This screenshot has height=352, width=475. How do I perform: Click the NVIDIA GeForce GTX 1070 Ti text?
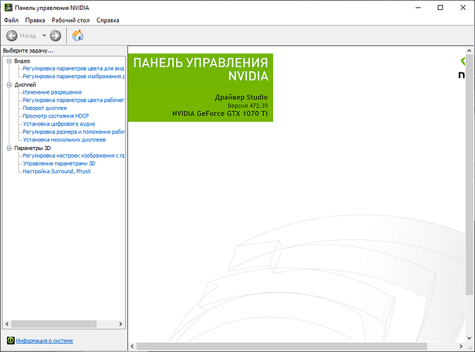(x=220, y=113)
